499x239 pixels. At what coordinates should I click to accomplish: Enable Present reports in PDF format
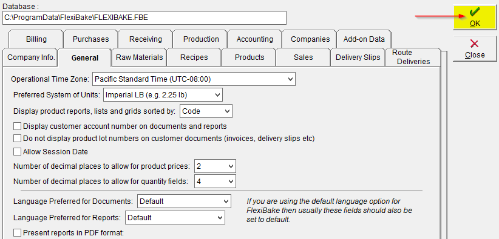17,233
